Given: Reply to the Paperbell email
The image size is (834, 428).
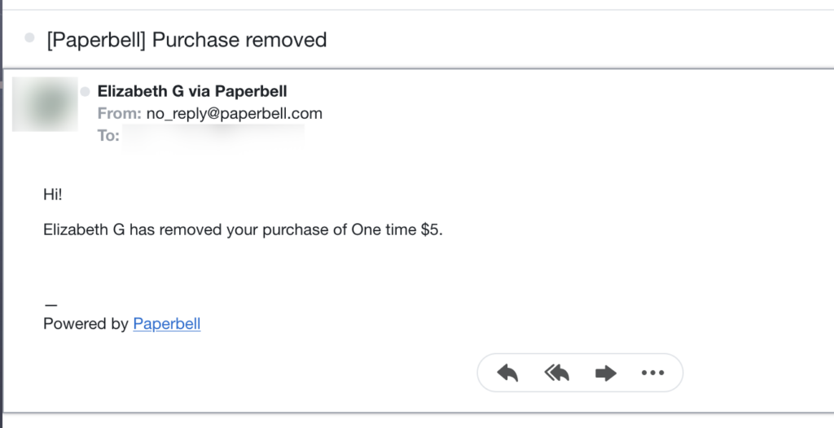Looking at the screenshot, I should pos(507,373).
